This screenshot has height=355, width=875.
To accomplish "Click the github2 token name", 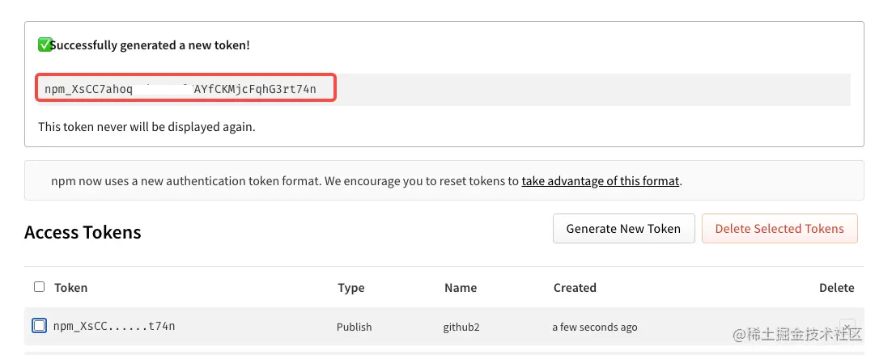I will tap(461, 328).
